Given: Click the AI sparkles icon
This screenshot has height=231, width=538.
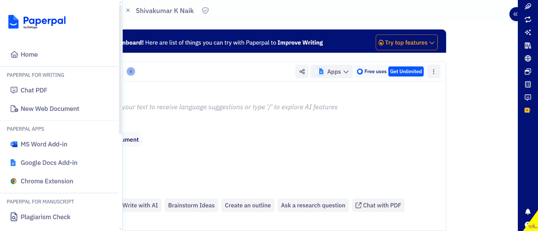Looking at the screenshot, I should point(528,33).
